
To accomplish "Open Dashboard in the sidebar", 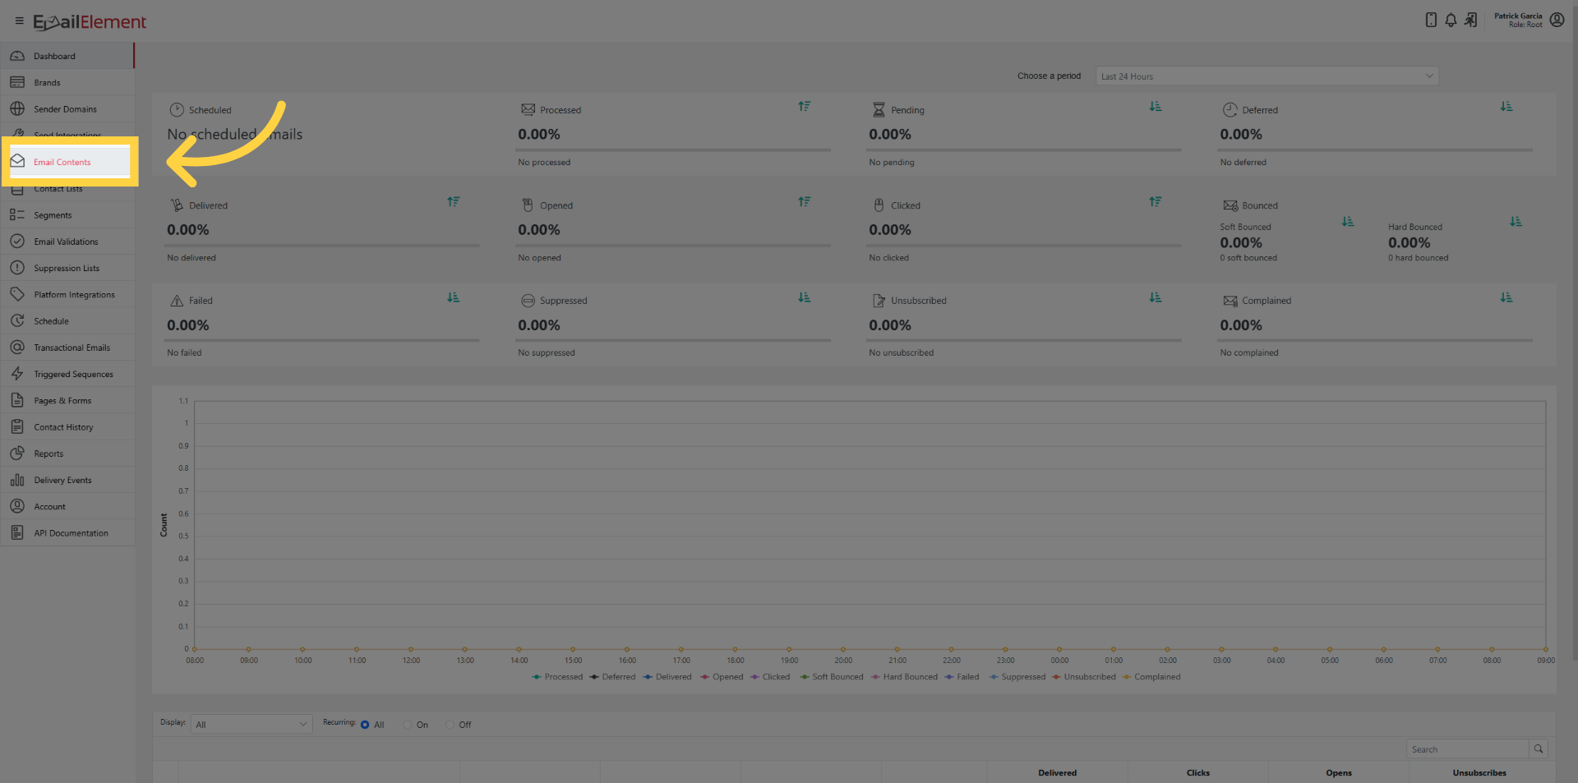I will 67,56.
